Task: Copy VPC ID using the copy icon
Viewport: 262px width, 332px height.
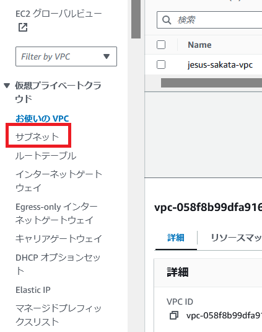Action: coord(174,315)
